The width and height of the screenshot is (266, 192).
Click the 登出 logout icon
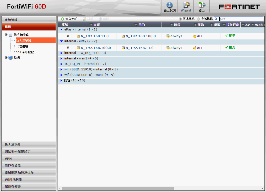coord(202,5)
